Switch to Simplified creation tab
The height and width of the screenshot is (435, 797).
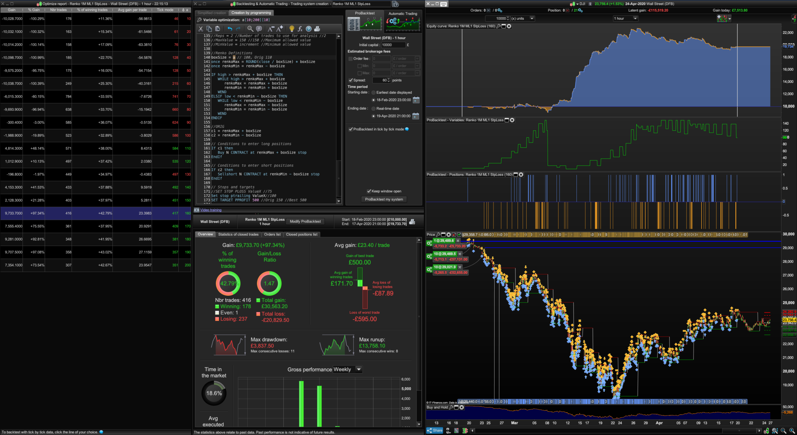[211, 13]
